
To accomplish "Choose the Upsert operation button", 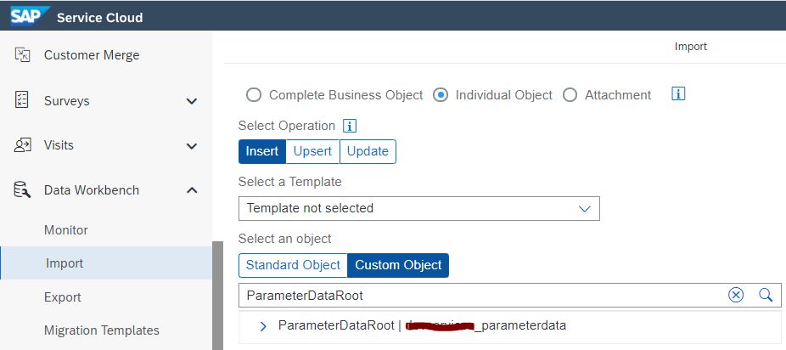I will [313, 151].
